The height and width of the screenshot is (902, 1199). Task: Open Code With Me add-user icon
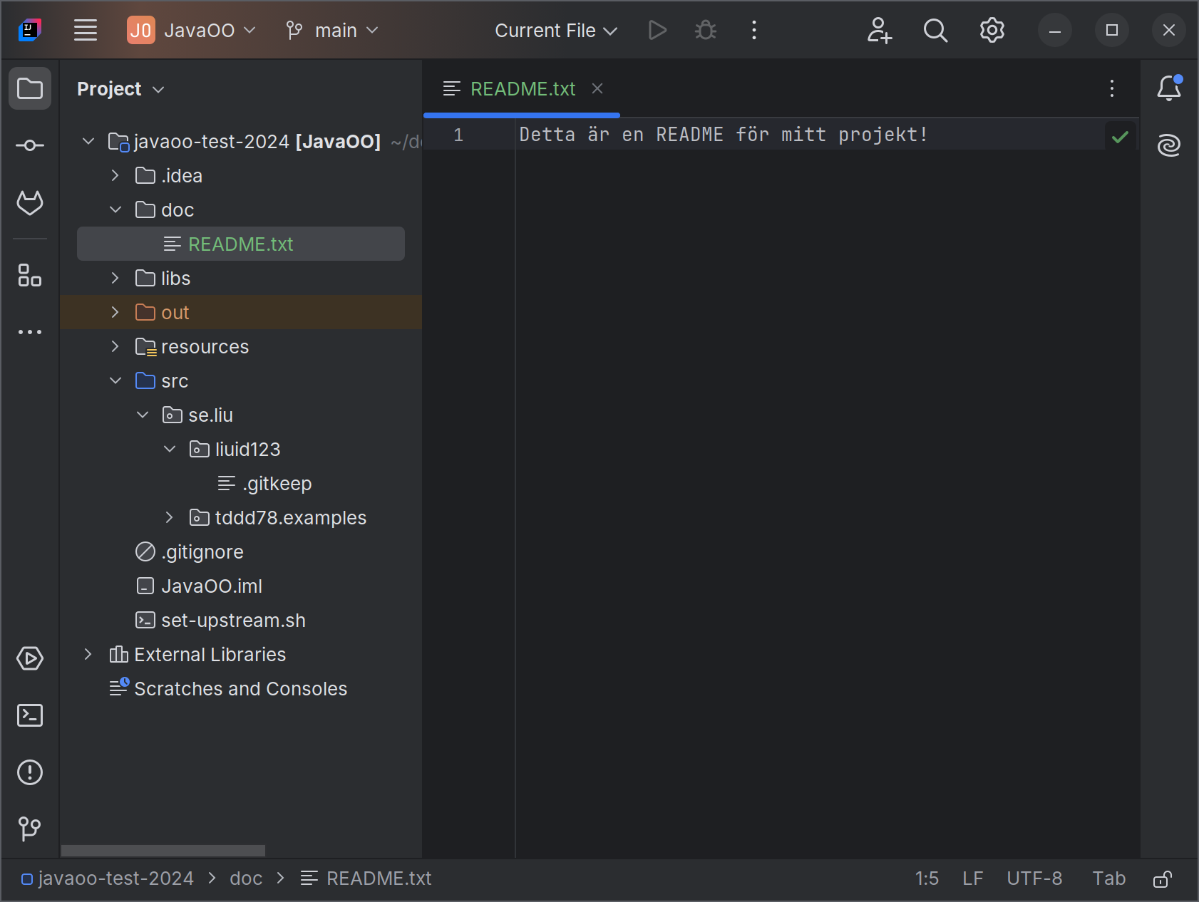click(880, 30)
